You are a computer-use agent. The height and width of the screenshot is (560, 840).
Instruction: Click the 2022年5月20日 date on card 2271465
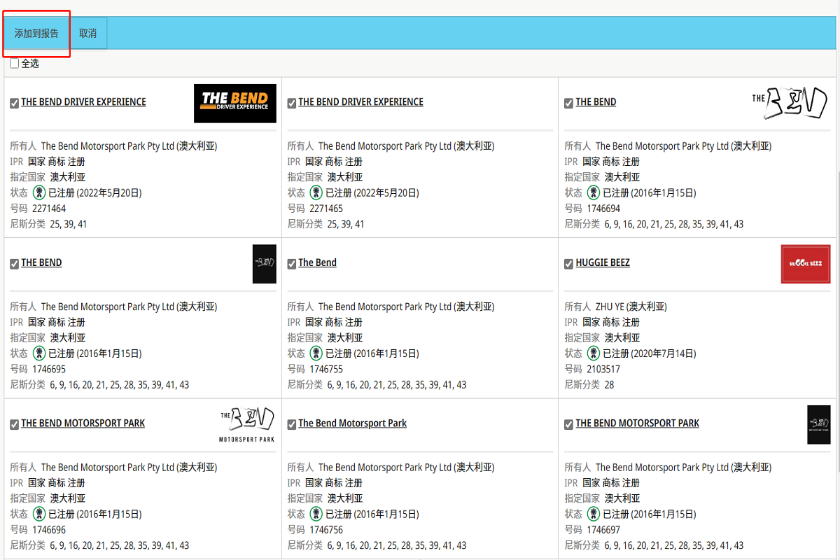pos(388,192)
